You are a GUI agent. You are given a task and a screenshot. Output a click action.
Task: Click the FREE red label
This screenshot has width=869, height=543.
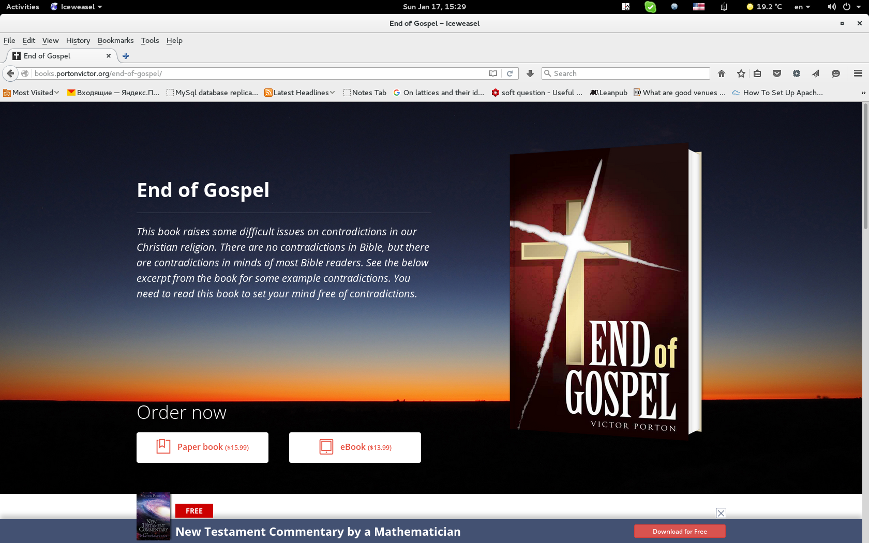(x=194, y=511)
